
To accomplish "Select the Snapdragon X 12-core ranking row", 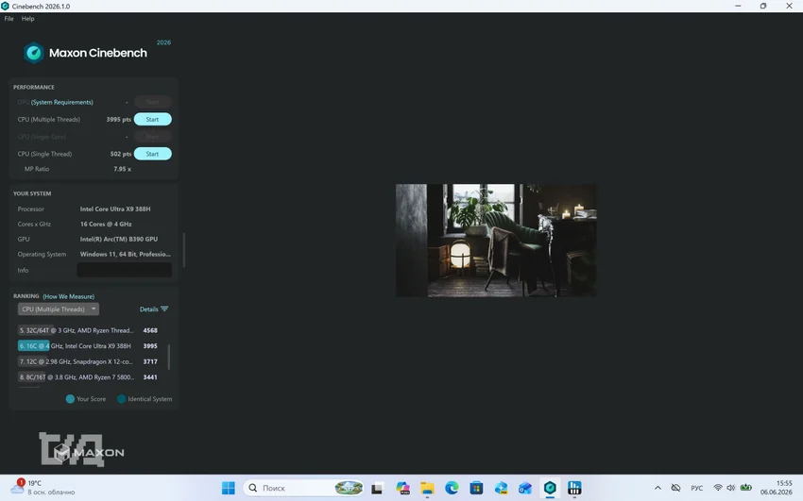I will pyautogui.click(x=88, y=361).
